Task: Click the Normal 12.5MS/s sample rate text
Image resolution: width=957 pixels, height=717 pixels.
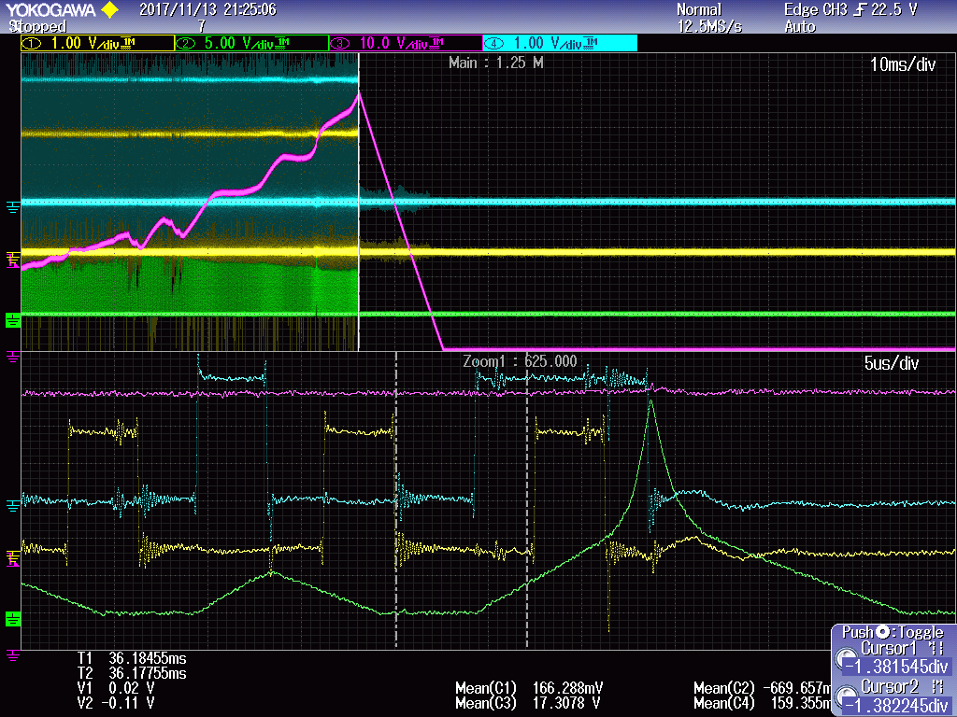Action: [704, 18]
